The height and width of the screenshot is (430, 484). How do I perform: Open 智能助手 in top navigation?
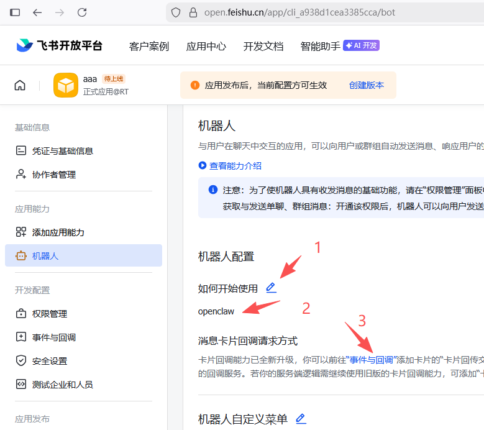[x=320, y=47]
